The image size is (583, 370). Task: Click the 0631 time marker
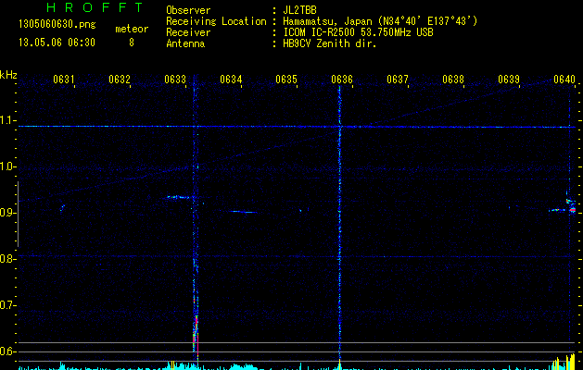click(64, 80)
